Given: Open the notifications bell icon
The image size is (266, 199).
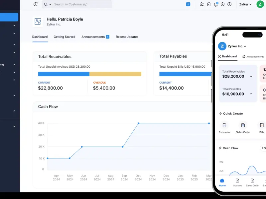Looking at the screenshot, I should (215, 4).
